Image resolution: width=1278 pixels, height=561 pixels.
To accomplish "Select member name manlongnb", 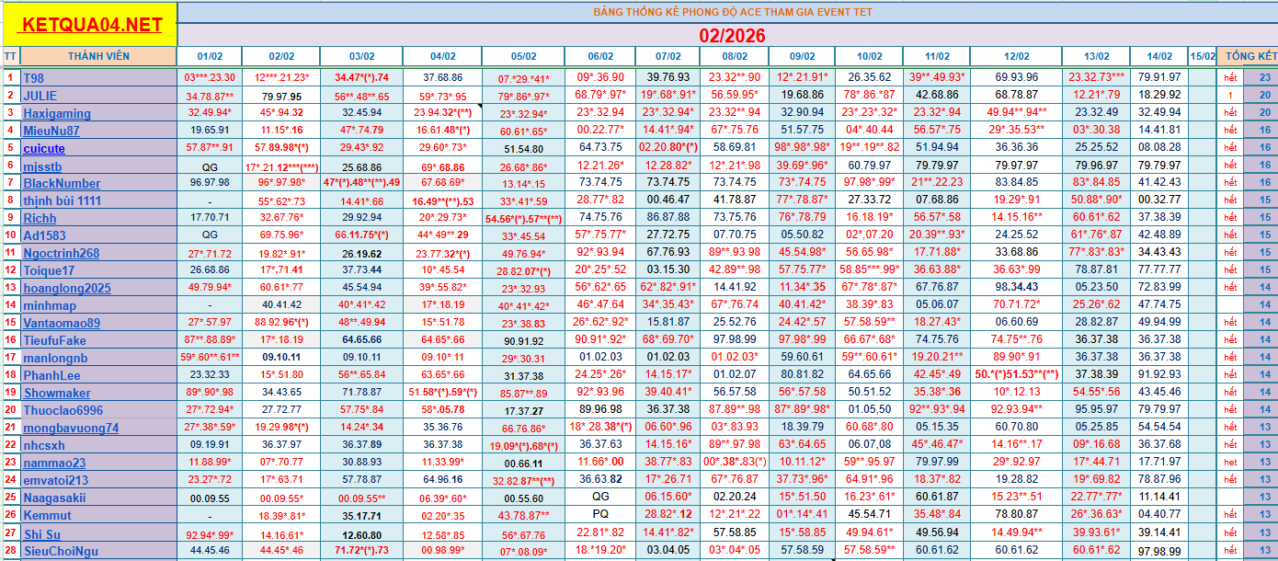I will coord(55,358).
